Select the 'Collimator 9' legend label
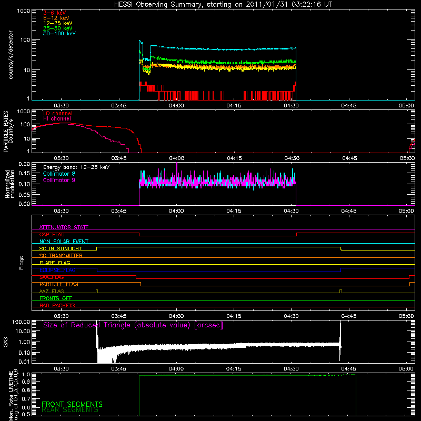 pos(59,180)
